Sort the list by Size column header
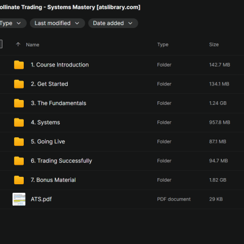 pos(214,45)
